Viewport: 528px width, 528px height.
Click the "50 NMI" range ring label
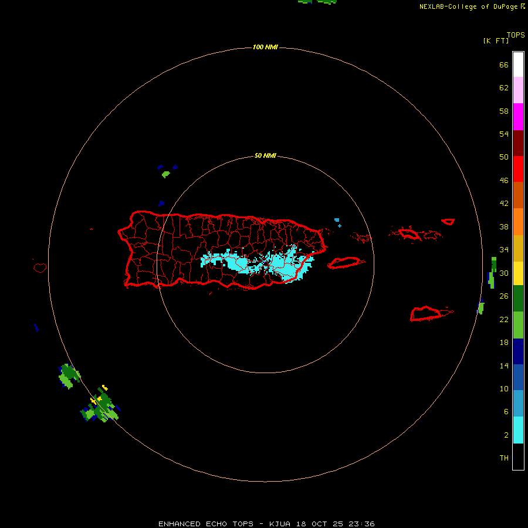pyautogui.click(x=265, y=155)
